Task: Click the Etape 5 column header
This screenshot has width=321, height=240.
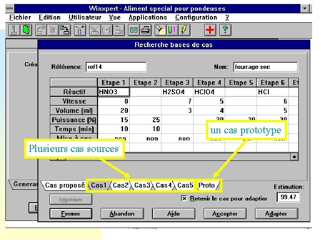Action: click(241, 83)
